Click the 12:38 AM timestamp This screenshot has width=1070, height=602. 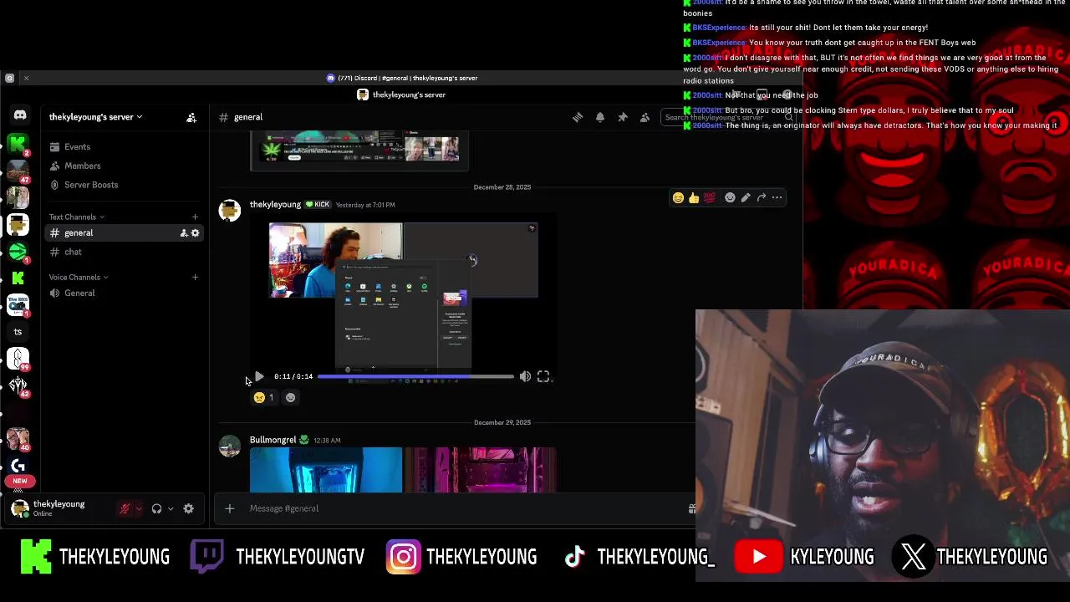click(x=327, y=441)
